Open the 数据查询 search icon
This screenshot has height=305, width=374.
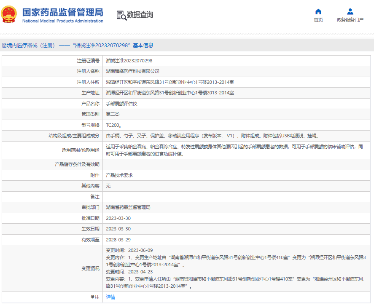tap(121, 16)
